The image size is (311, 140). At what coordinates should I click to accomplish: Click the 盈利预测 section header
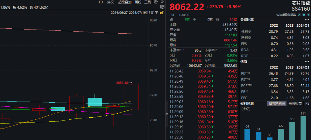(247, 103)
